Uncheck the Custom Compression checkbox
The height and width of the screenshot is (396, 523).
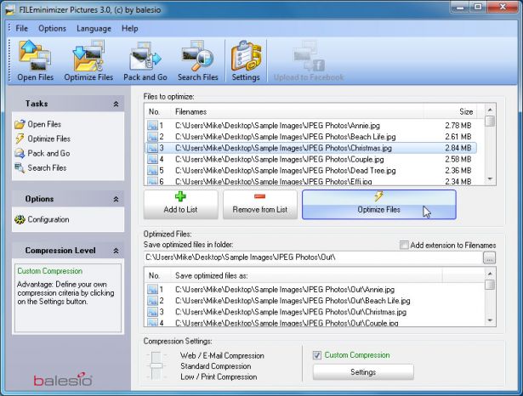317,355
